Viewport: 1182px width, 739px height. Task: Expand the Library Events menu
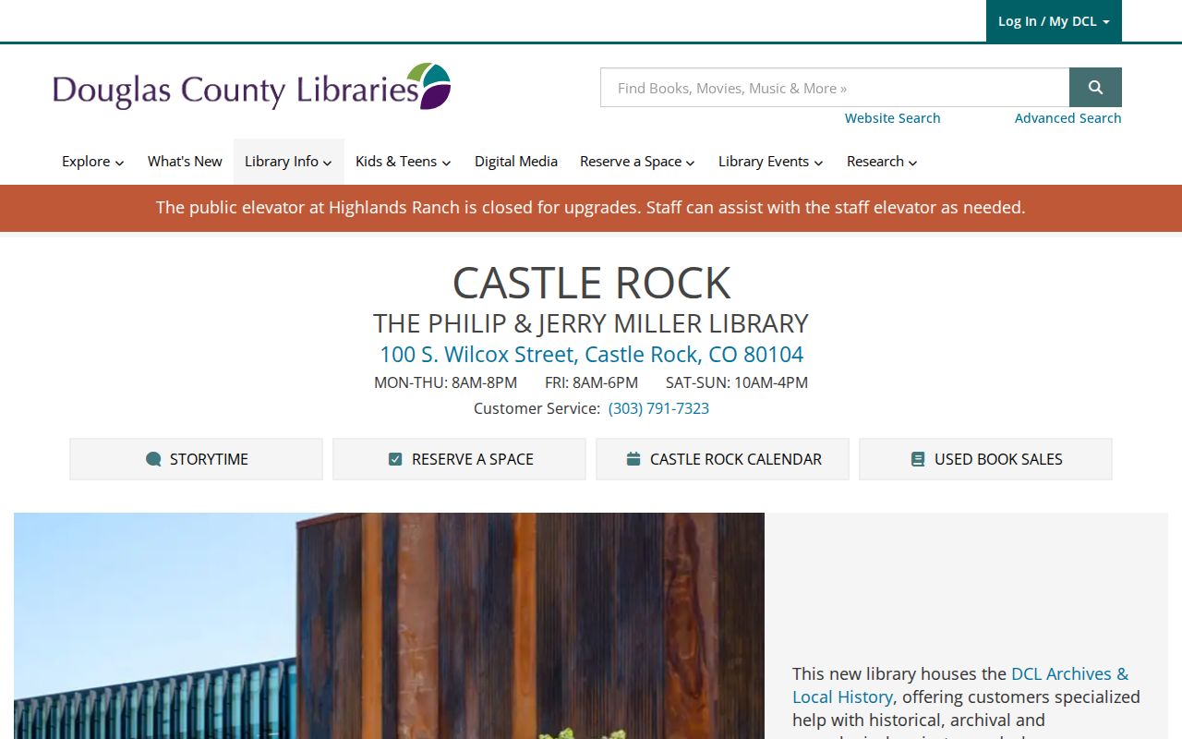click(x=770, y=162)
